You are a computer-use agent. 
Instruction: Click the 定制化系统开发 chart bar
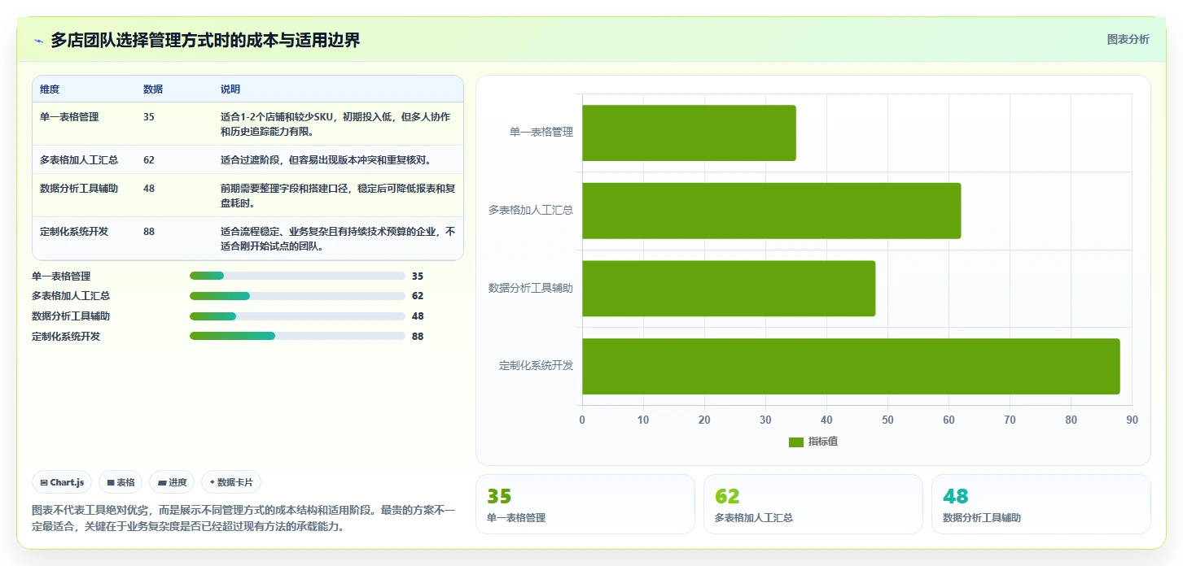point(851,367)
